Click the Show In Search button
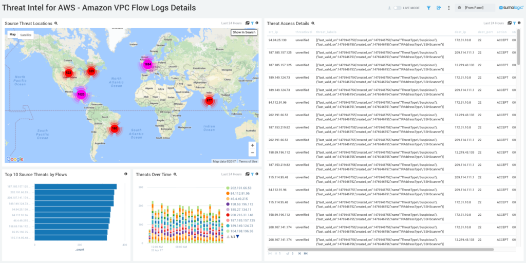 click(244, 32)
